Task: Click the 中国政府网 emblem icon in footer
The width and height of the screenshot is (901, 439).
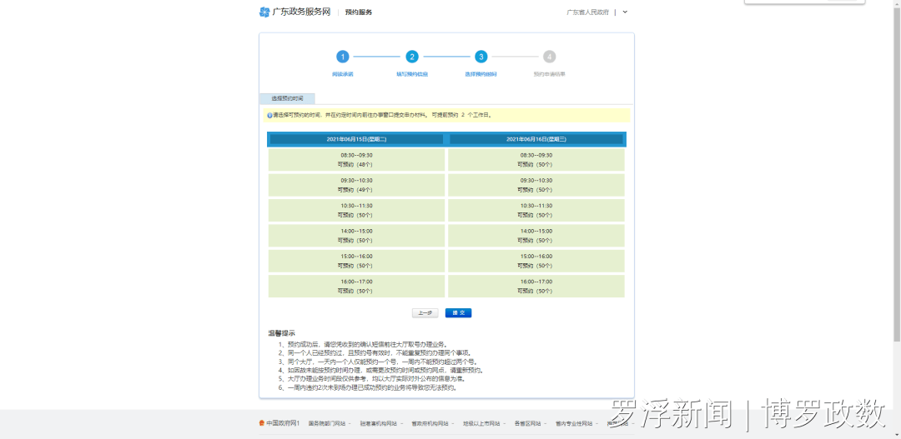Action: click(x=262, y=423)
